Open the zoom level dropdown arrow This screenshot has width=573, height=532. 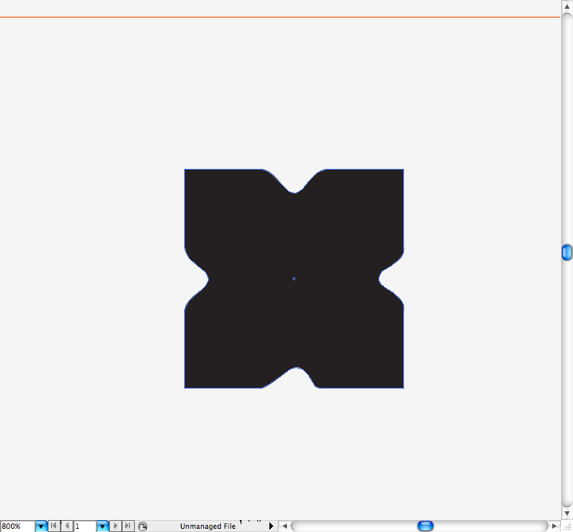[x=41, y=526]
